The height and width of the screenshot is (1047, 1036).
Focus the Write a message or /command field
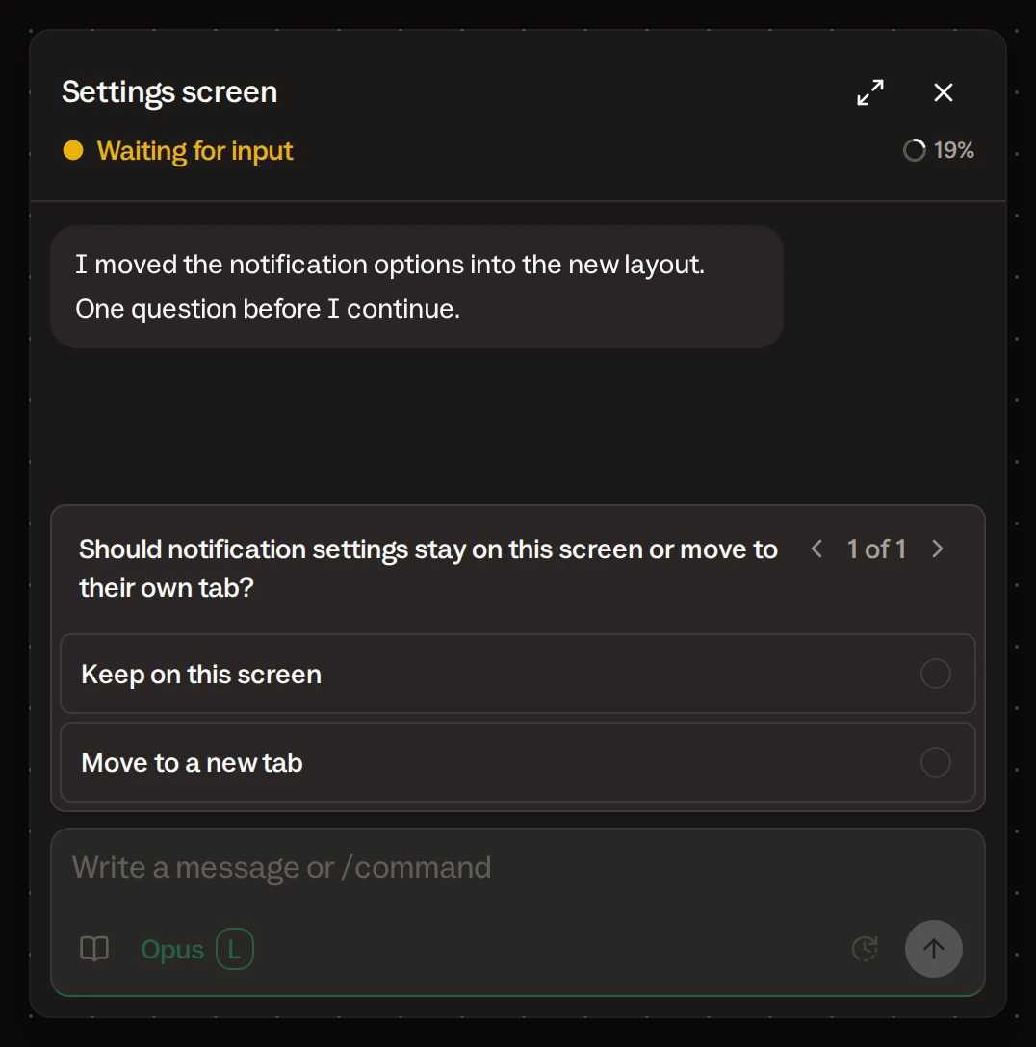click(518, 868)
